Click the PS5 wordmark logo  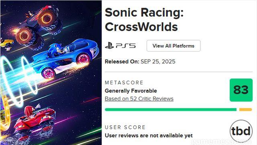click(126, 46)
